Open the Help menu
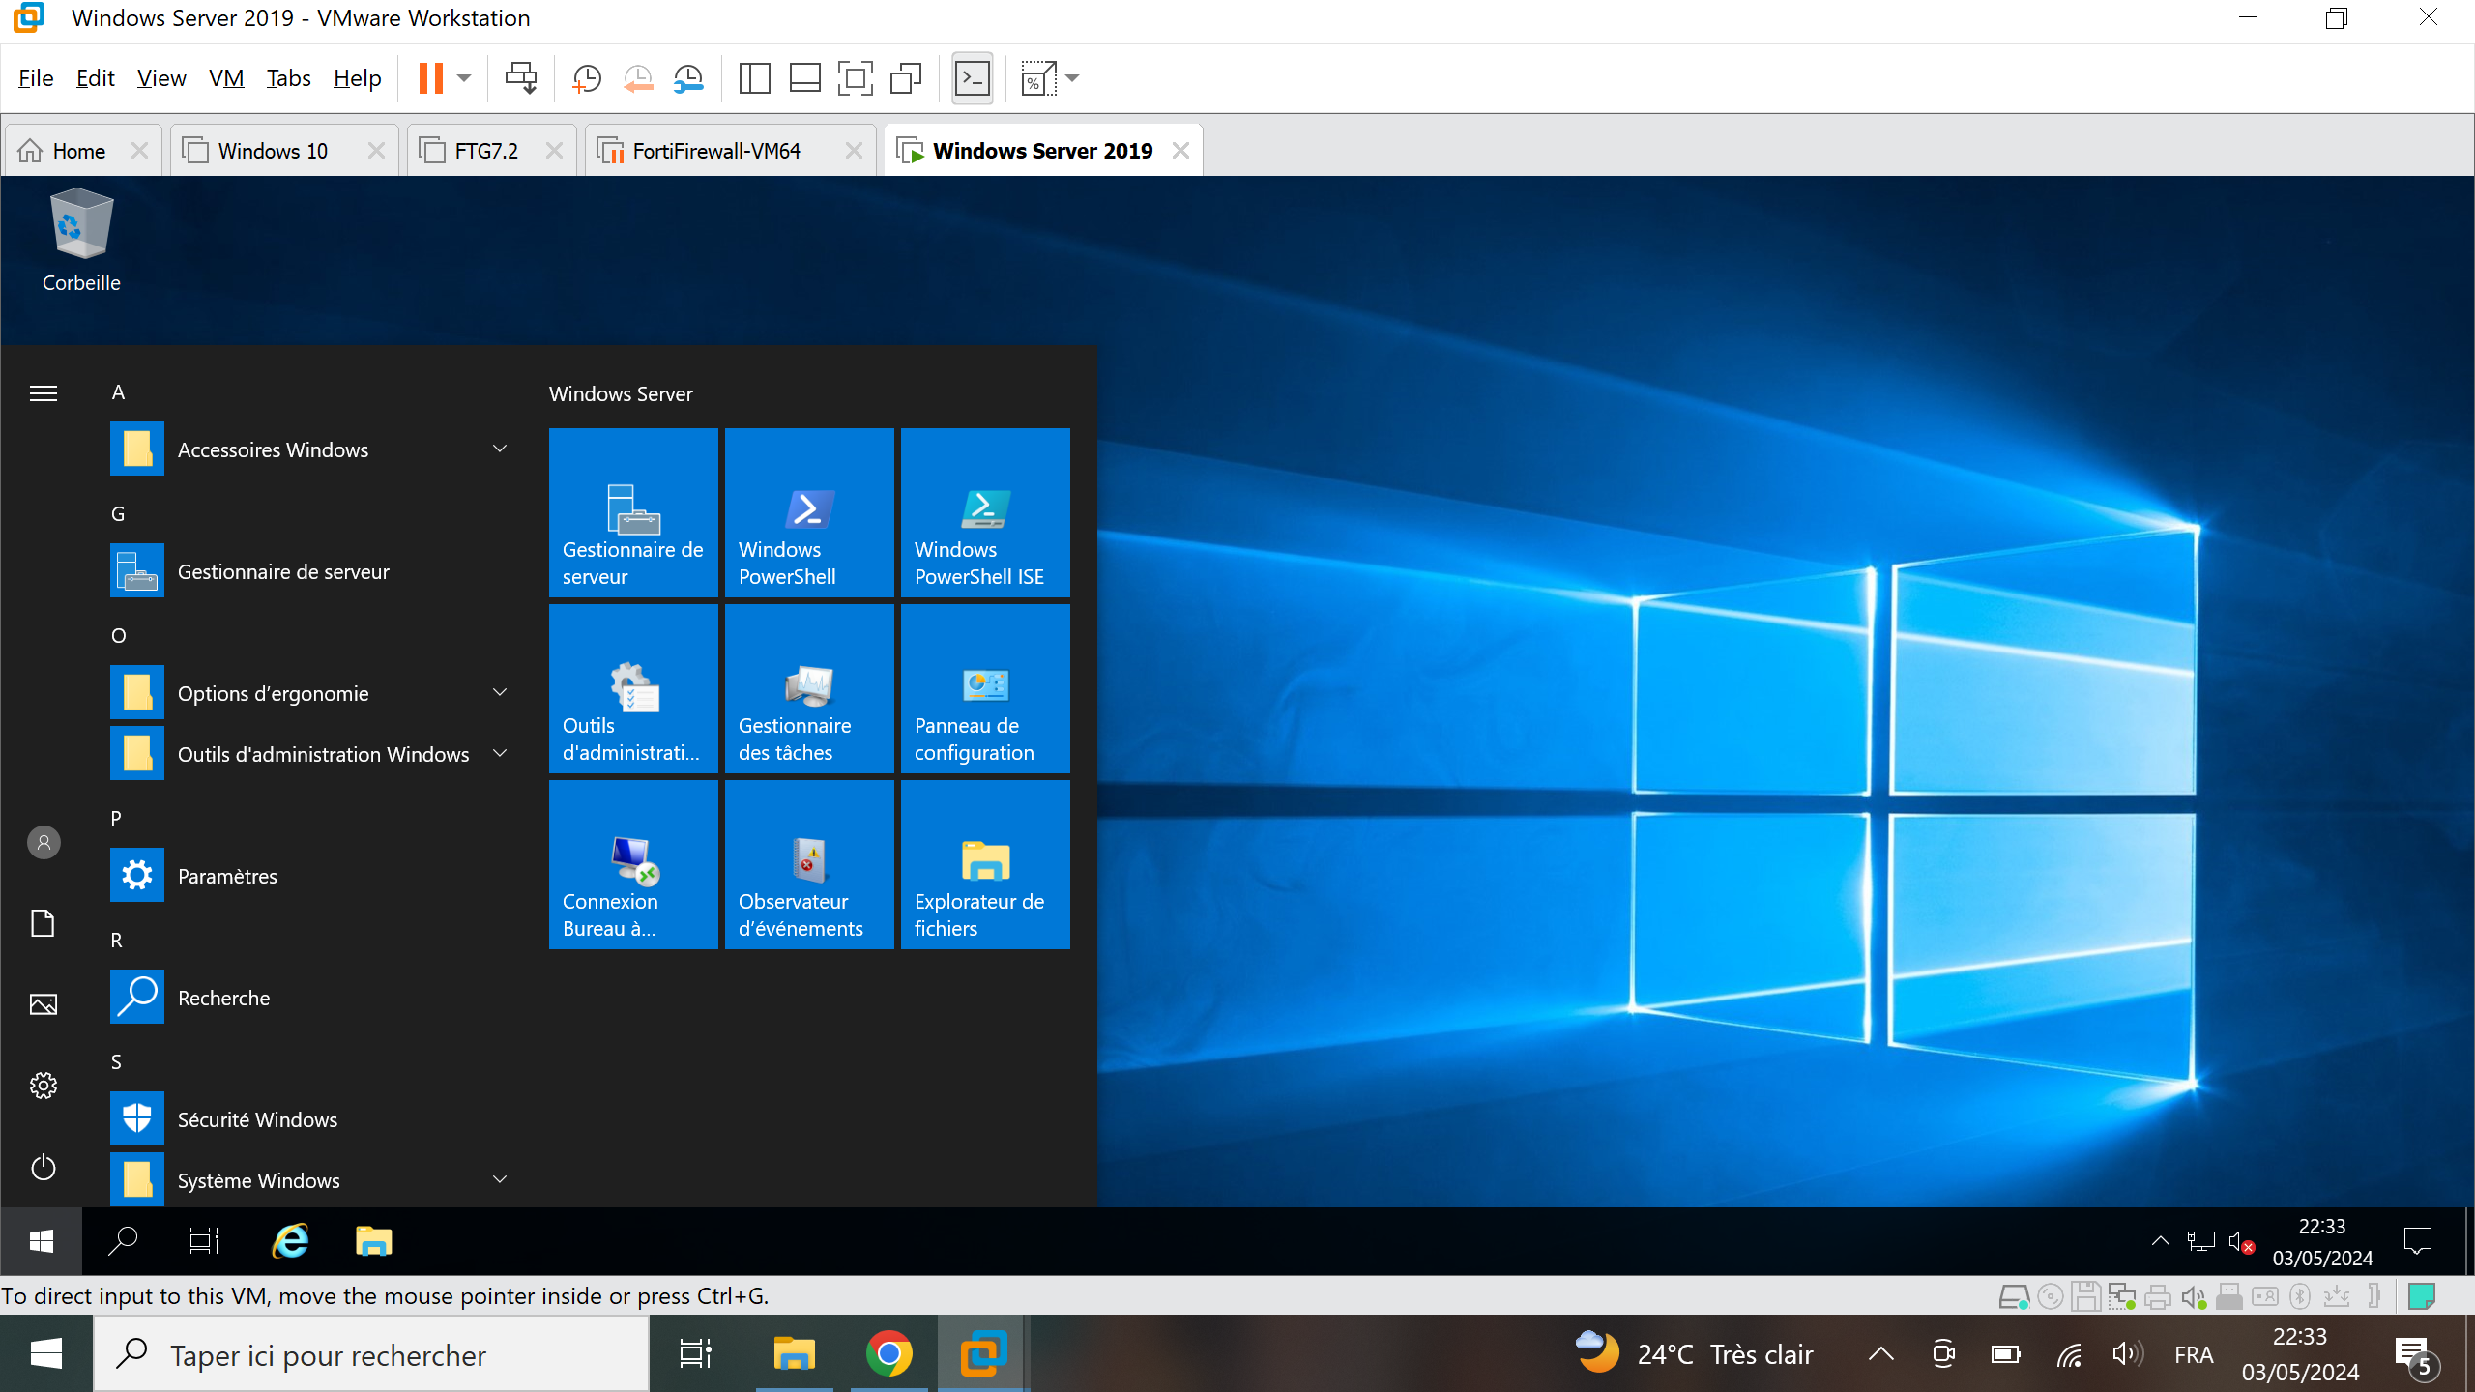2475x1392 pixels. tap(357, 78)
